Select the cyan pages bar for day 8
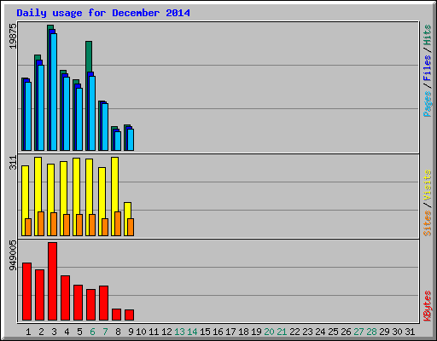 118,141
